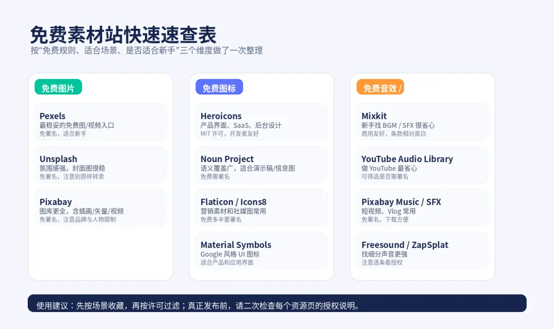554x329 pixels.
Task: Click text 免署名，适合新手
Action: click(x=63, y=133)
